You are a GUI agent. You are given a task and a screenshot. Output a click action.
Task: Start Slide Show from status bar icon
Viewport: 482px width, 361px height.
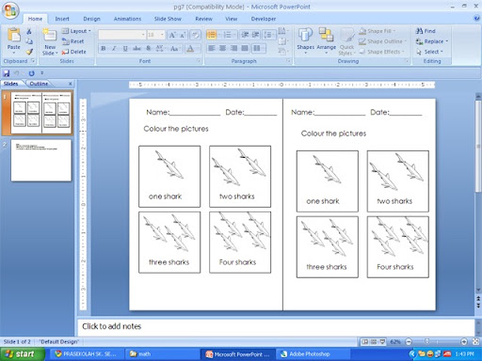tap(382, 342)
